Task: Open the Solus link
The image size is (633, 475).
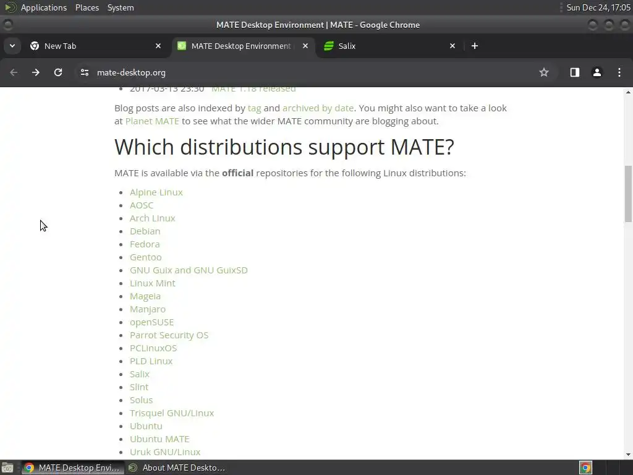Action: (142, 400)
